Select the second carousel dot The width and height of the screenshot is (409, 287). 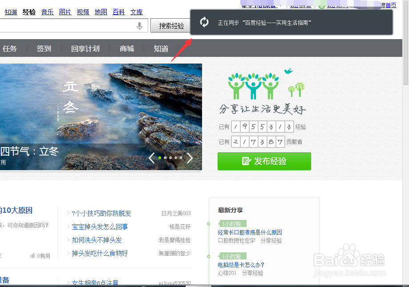tap(165, 158)
